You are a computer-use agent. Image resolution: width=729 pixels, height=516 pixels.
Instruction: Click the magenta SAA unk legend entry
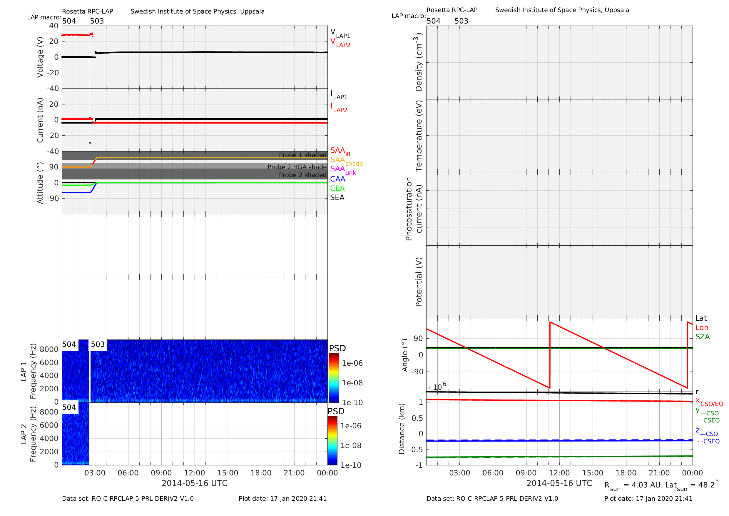343,170
